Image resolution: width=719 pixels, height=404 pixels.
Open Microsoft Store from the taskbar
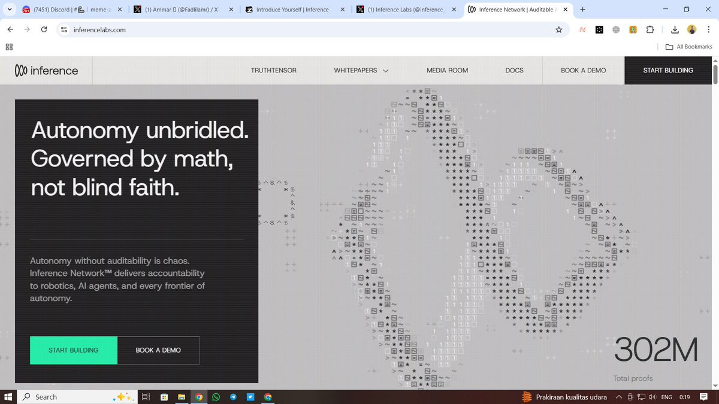164,397
